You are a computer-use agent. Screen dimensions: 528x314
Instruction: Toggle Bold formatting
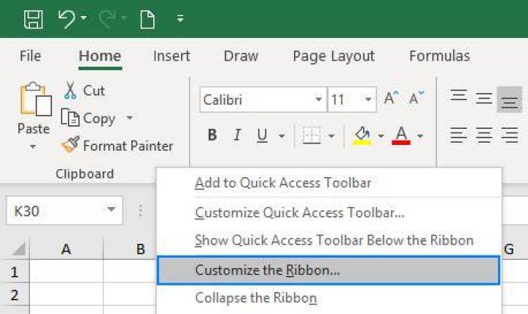pyautogui.click(x=212, y=135)
